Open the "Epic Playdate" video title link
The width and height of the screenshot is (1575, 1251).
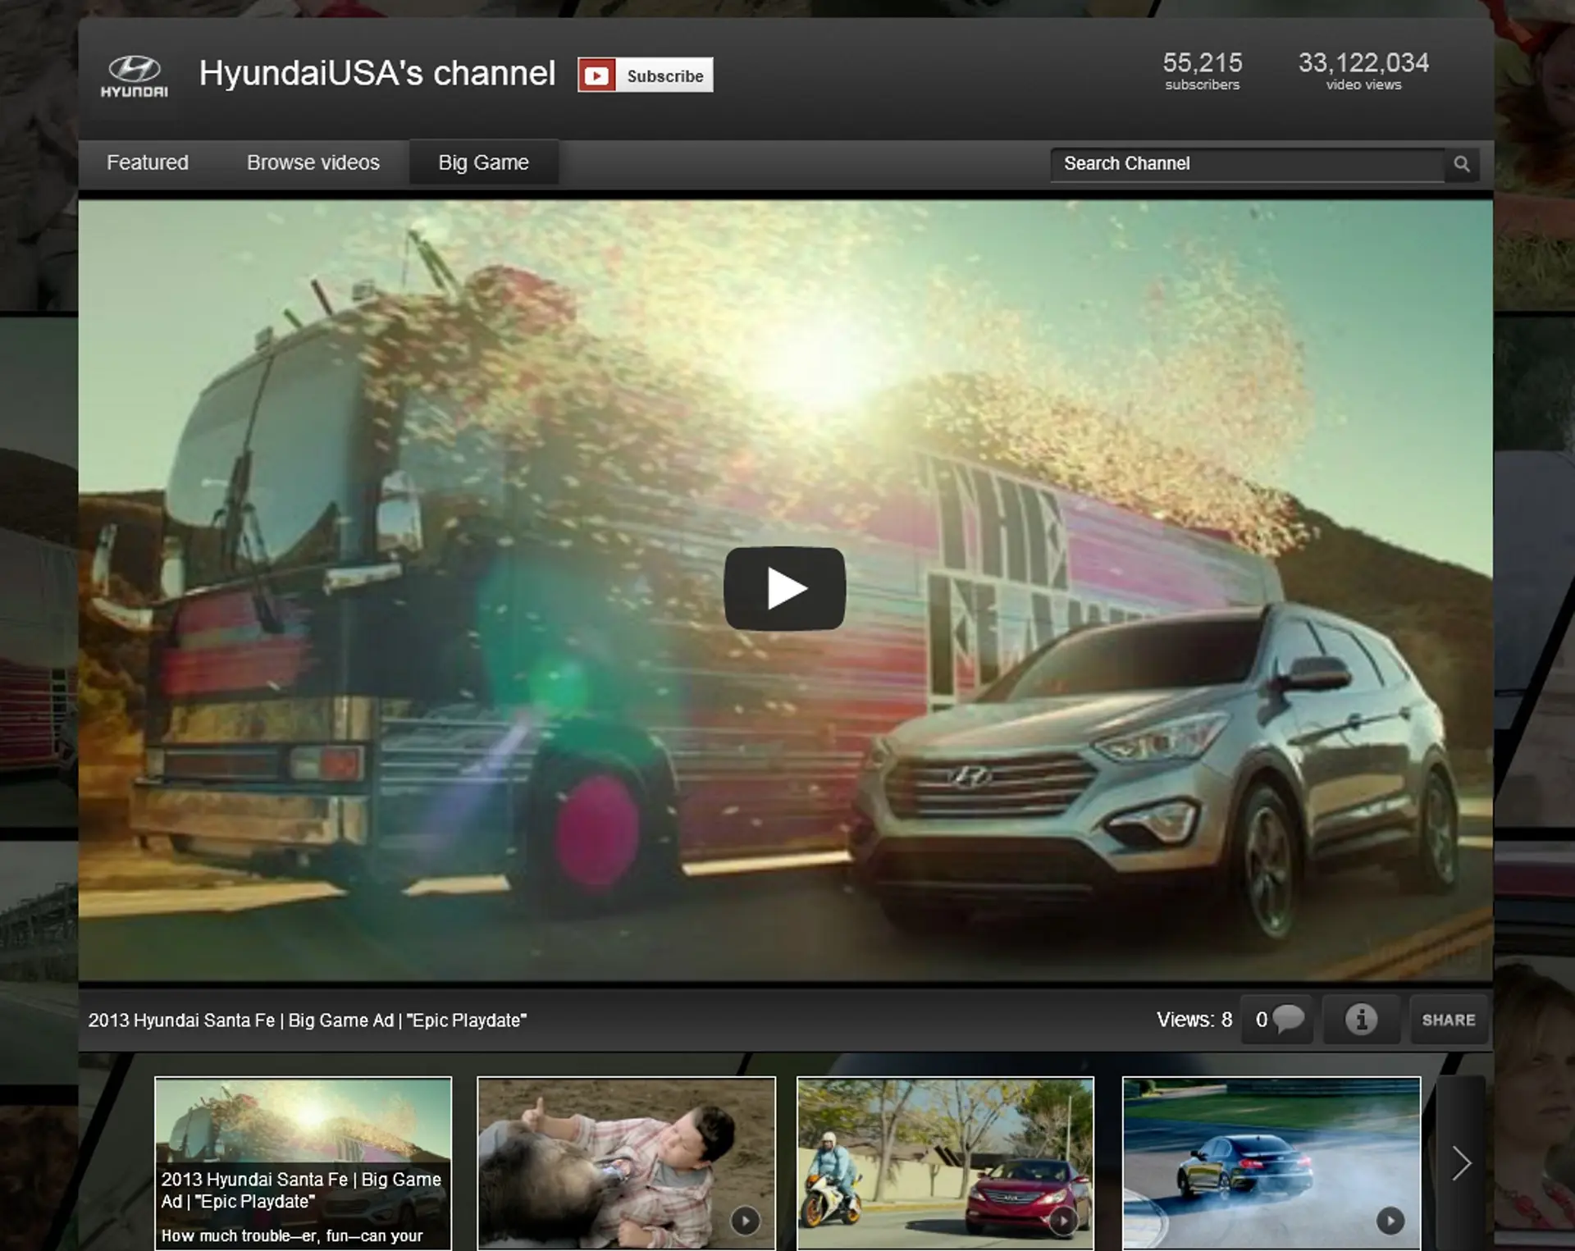click(309, 1020)
